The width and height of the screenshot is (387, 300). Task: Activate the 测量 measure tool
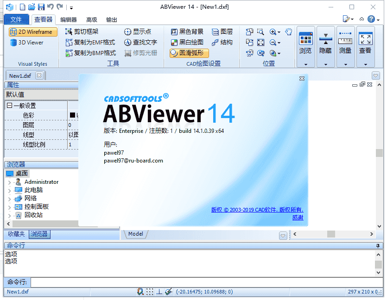(345, 45)
